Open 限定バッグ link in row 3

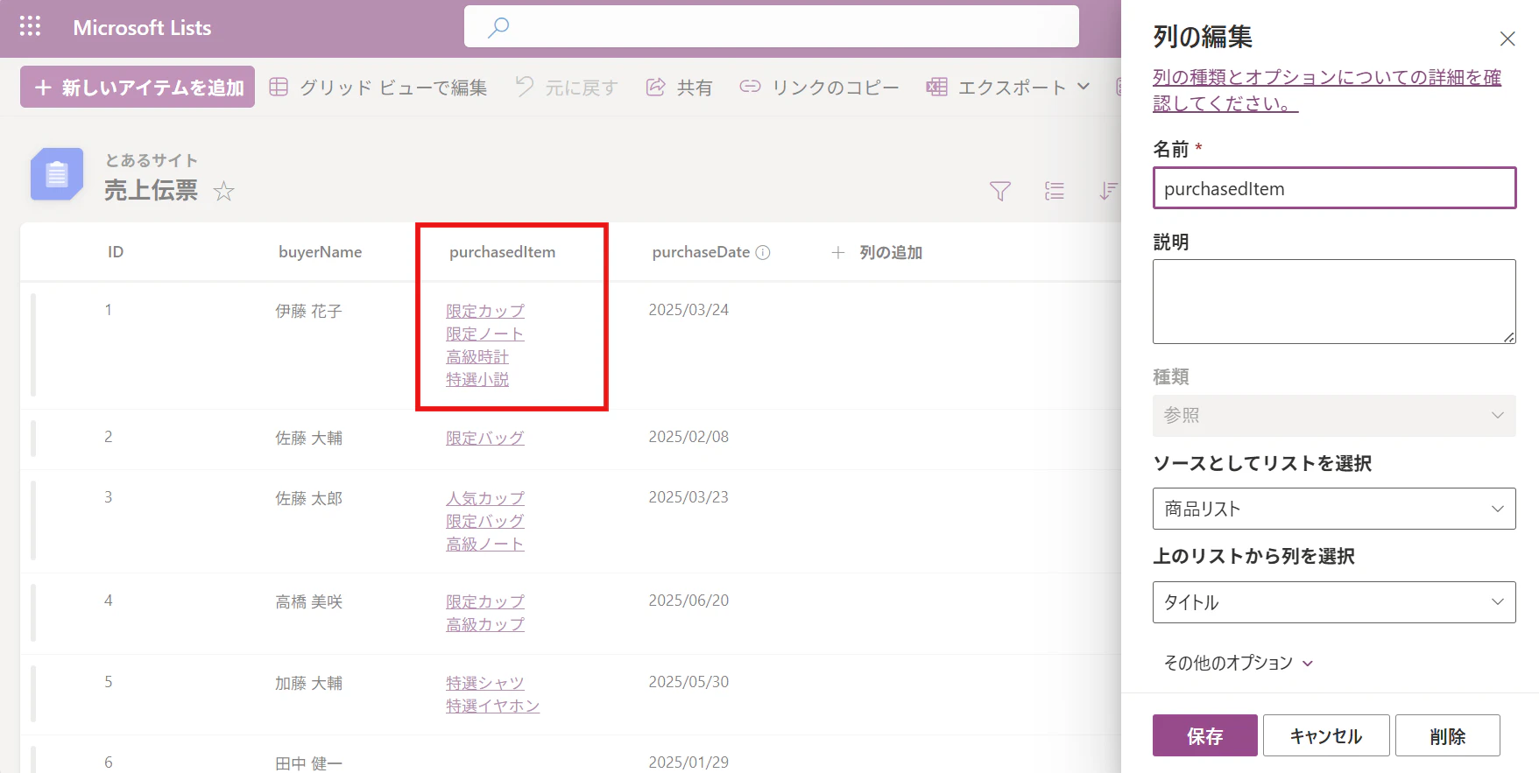coord(485,521)
